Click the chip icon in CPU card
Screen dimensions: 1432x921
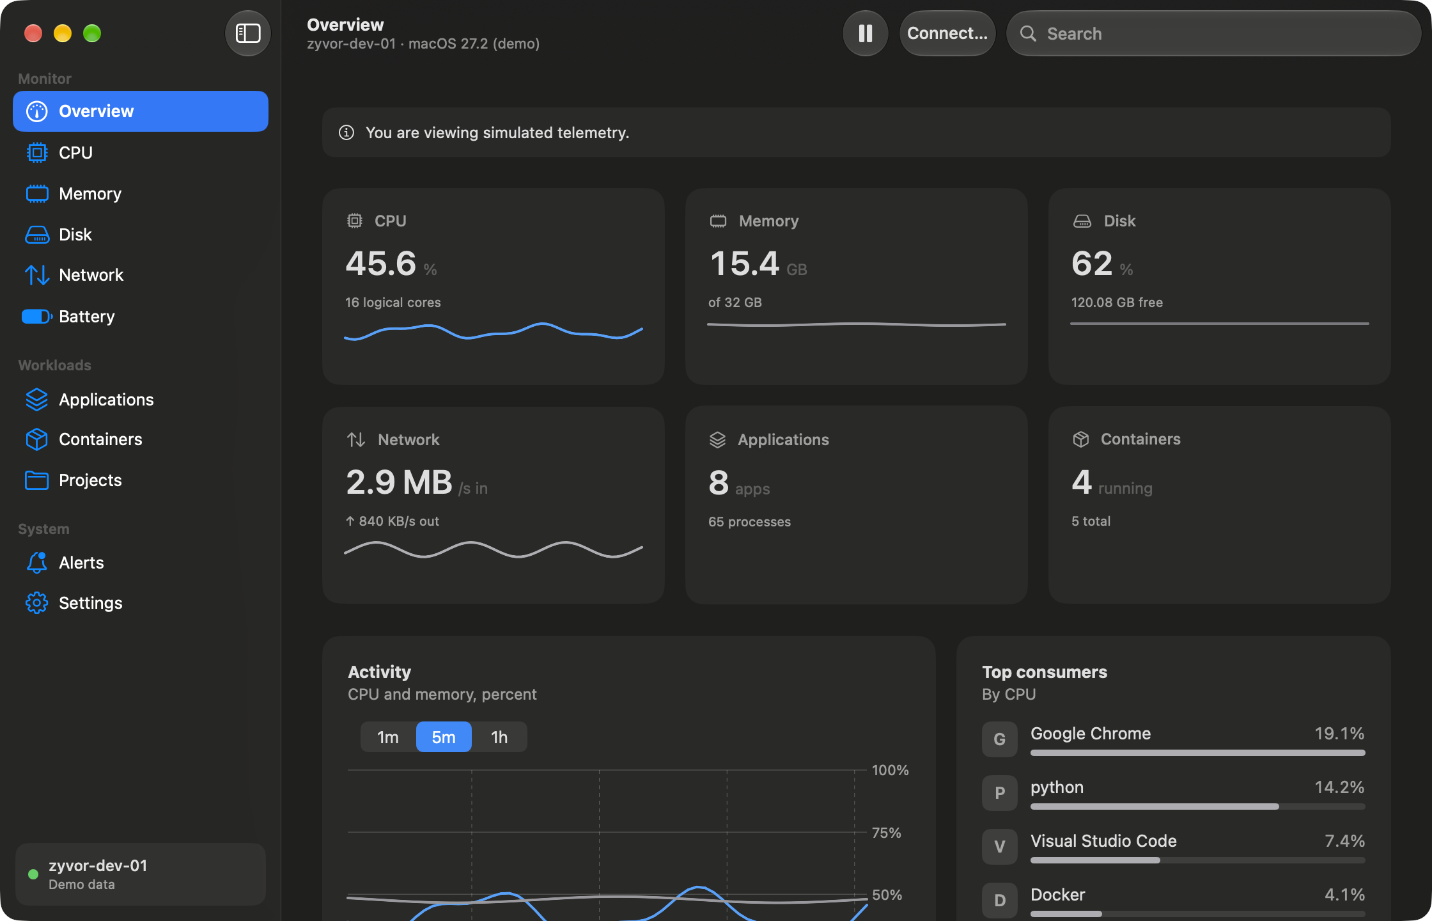tap(355, 221)
